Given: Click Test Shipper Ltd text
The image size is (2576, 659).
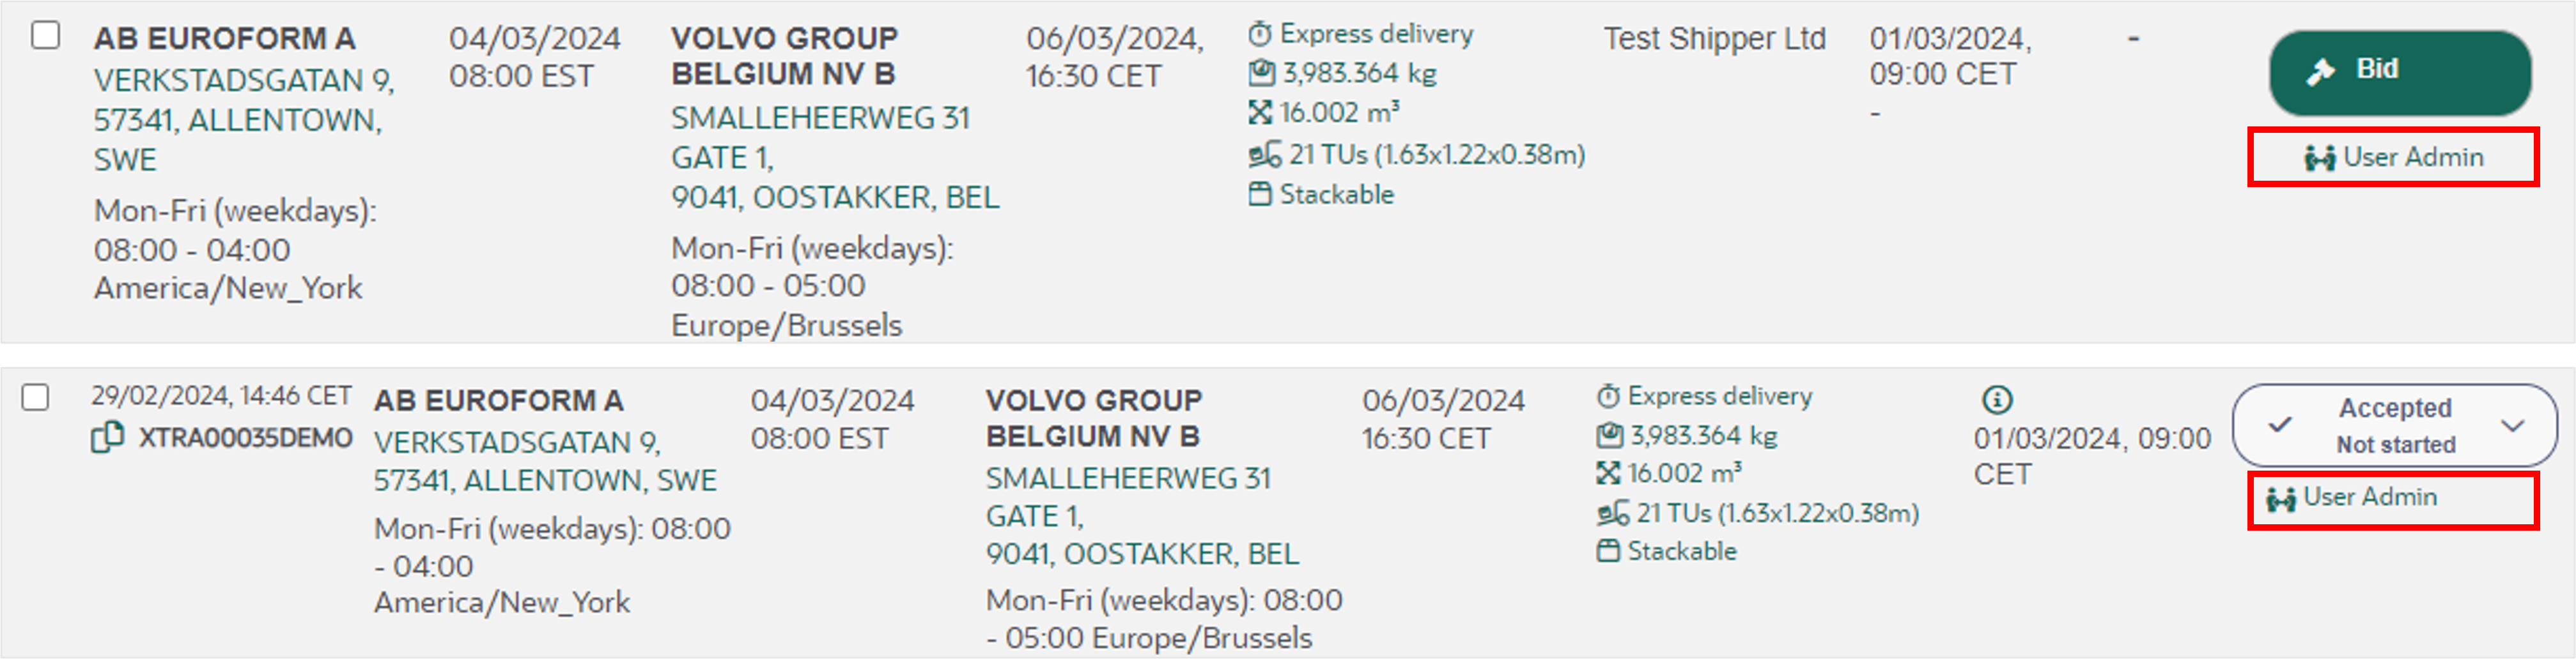Looking at the screenshot, I should click(x=1714, y=39).
